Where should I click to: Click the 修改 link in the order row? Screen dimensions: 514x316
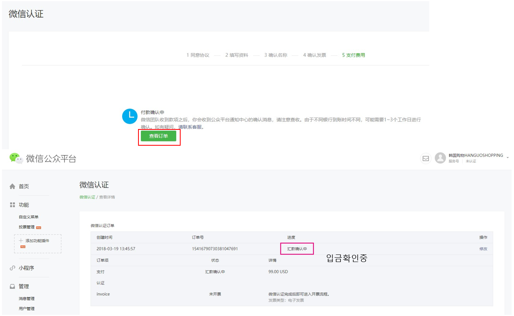483,249
